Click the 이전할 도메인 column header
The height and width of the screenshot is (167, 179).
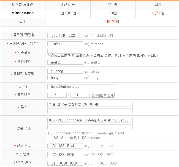tap(23, 5)
